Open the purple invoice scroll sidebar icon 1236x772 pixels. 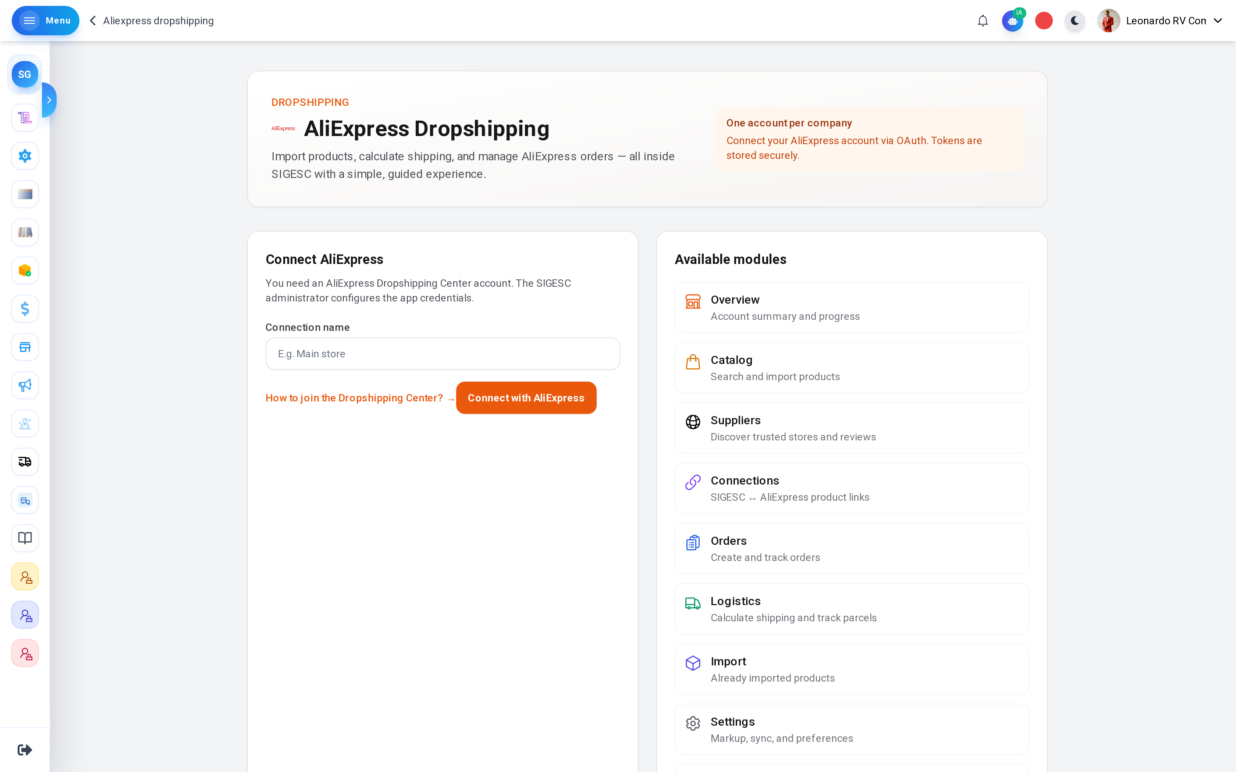coord(25,118)
